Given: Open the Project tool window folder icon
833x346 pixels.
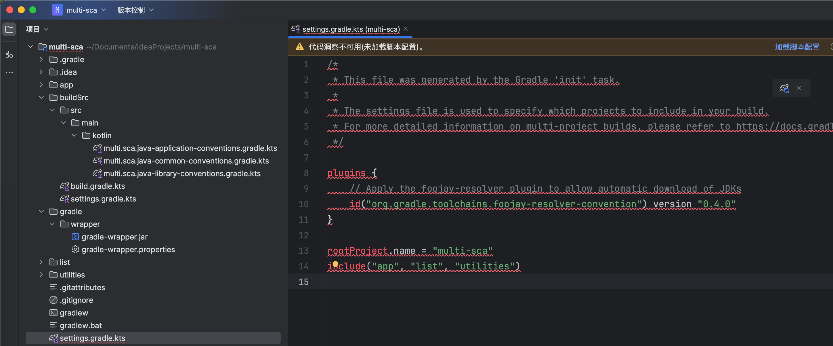Looking at the screenshot, I should (9, 29).
